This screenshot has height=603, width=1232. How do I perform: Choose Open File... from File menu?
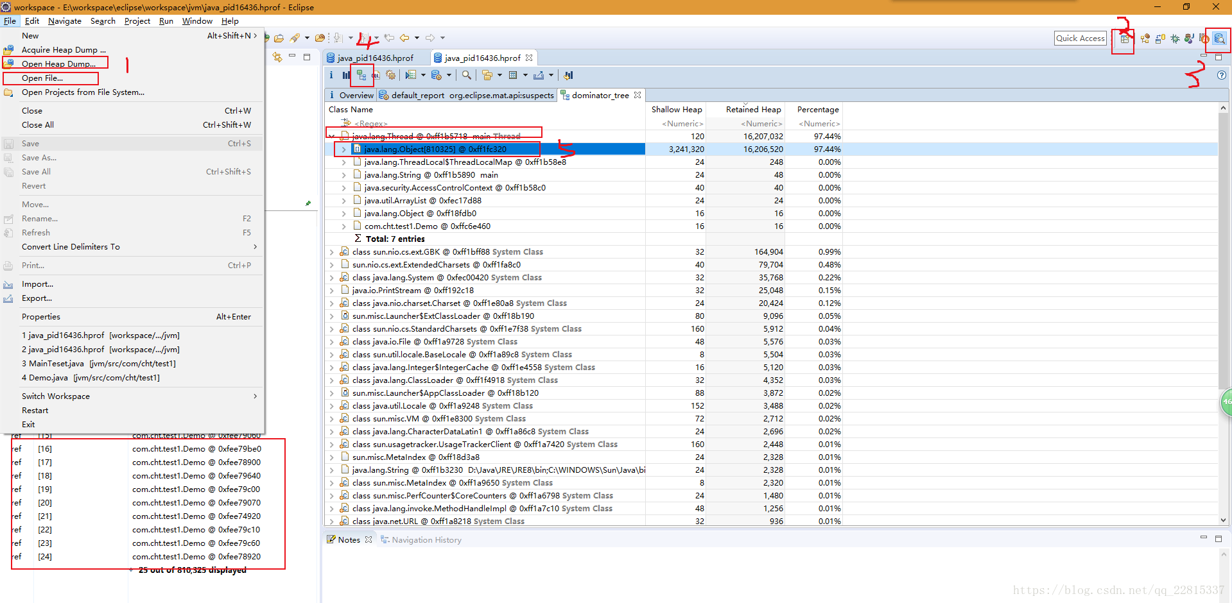pos(42,78)
